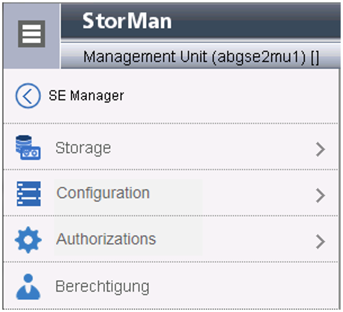Click the Management Unit header label
The height and width of the screenshot is (312, 343).
(145, 58)
